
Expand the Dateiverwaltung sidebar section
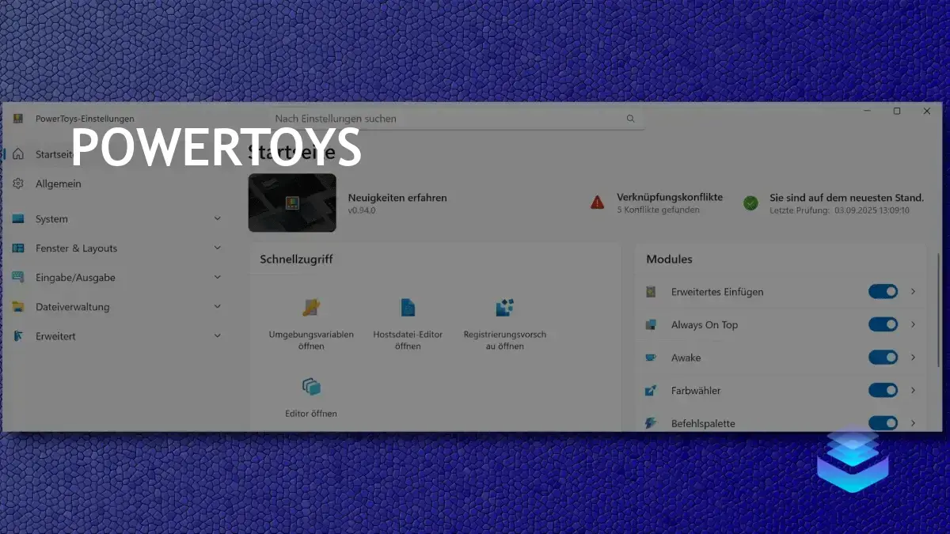coord(117,307)
